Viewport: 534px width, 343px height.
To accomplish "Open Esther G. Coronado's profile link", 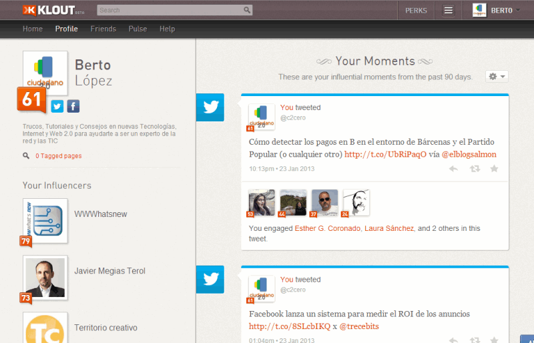I will [327, 228].
